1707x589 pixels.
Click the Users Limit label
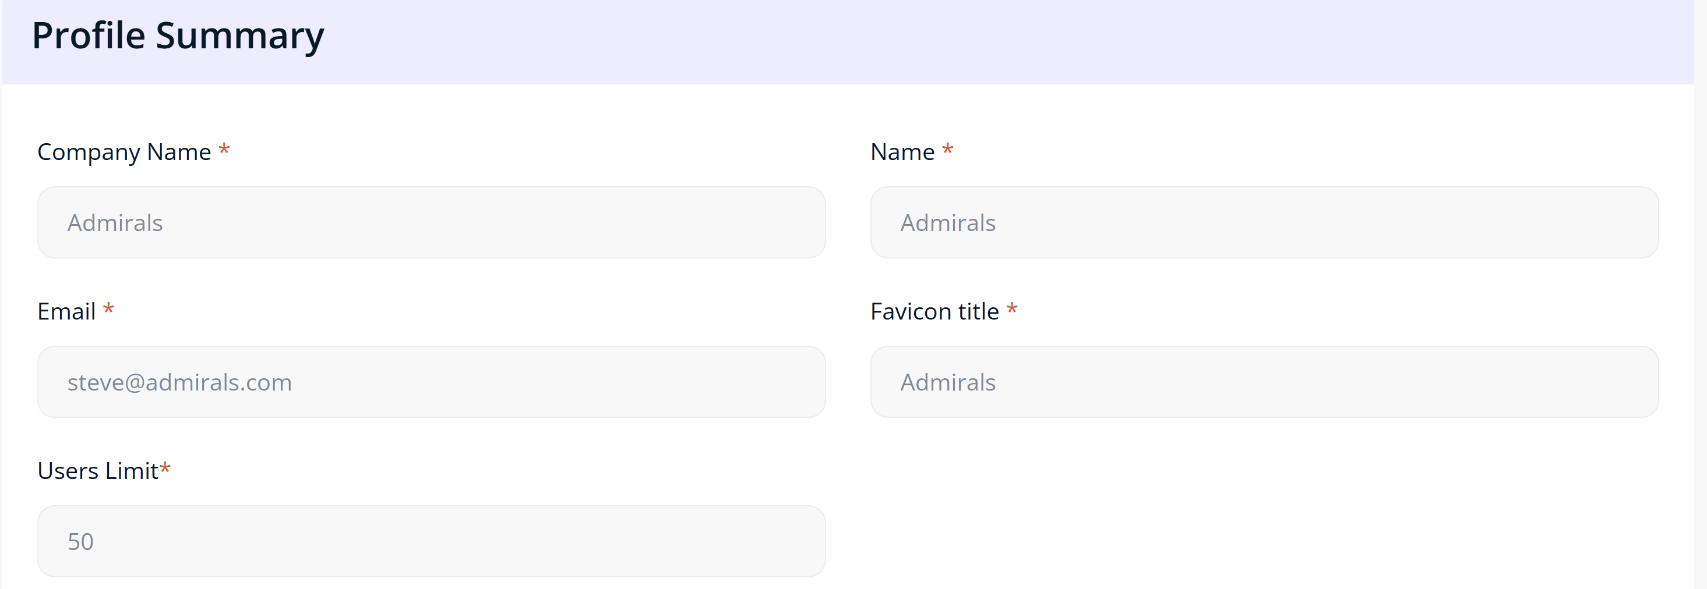97,471
